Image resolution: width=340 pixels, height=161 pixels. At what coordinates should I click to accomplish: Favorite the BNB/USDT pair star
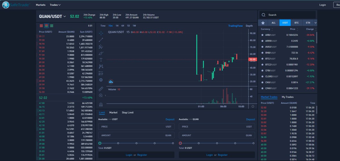[x=262, y=53]
